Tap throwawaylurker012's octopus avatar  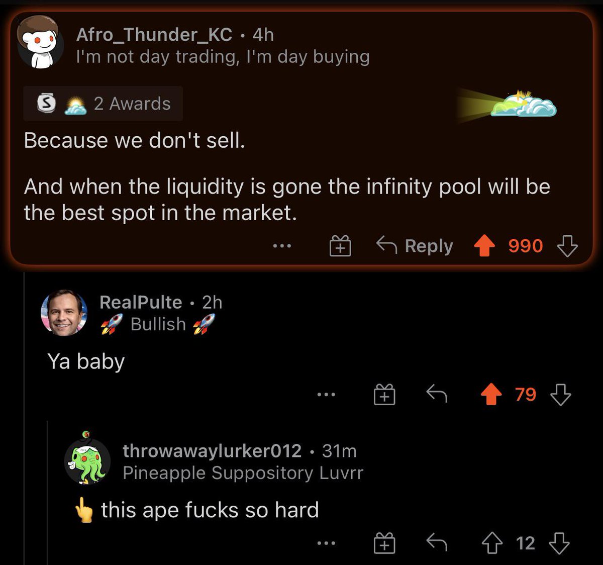pyautogui.click(x=87, y=460)
